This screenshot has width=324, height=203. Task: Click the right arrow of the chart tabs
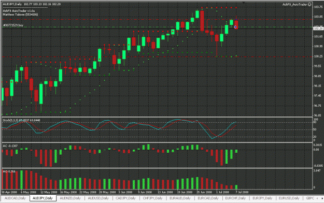click(x=322, y=198)
